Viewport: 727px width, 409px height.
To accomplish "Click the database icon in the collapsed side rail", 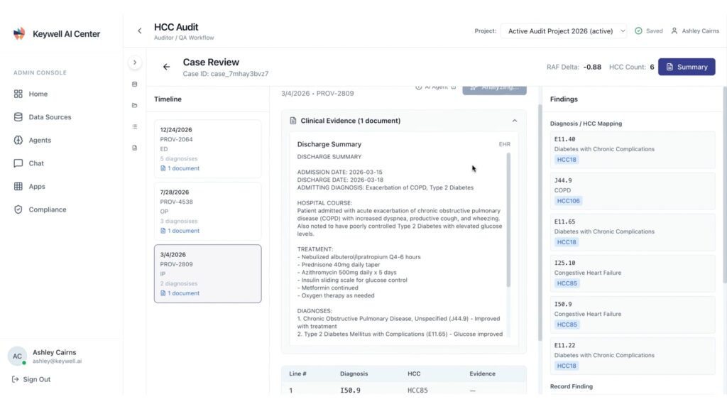I will (x=135, y=84).
